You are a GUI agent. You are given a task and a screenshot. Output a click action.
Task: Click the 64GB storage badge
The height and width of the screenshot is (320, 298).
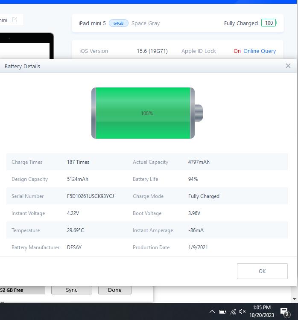click(118, 23)
